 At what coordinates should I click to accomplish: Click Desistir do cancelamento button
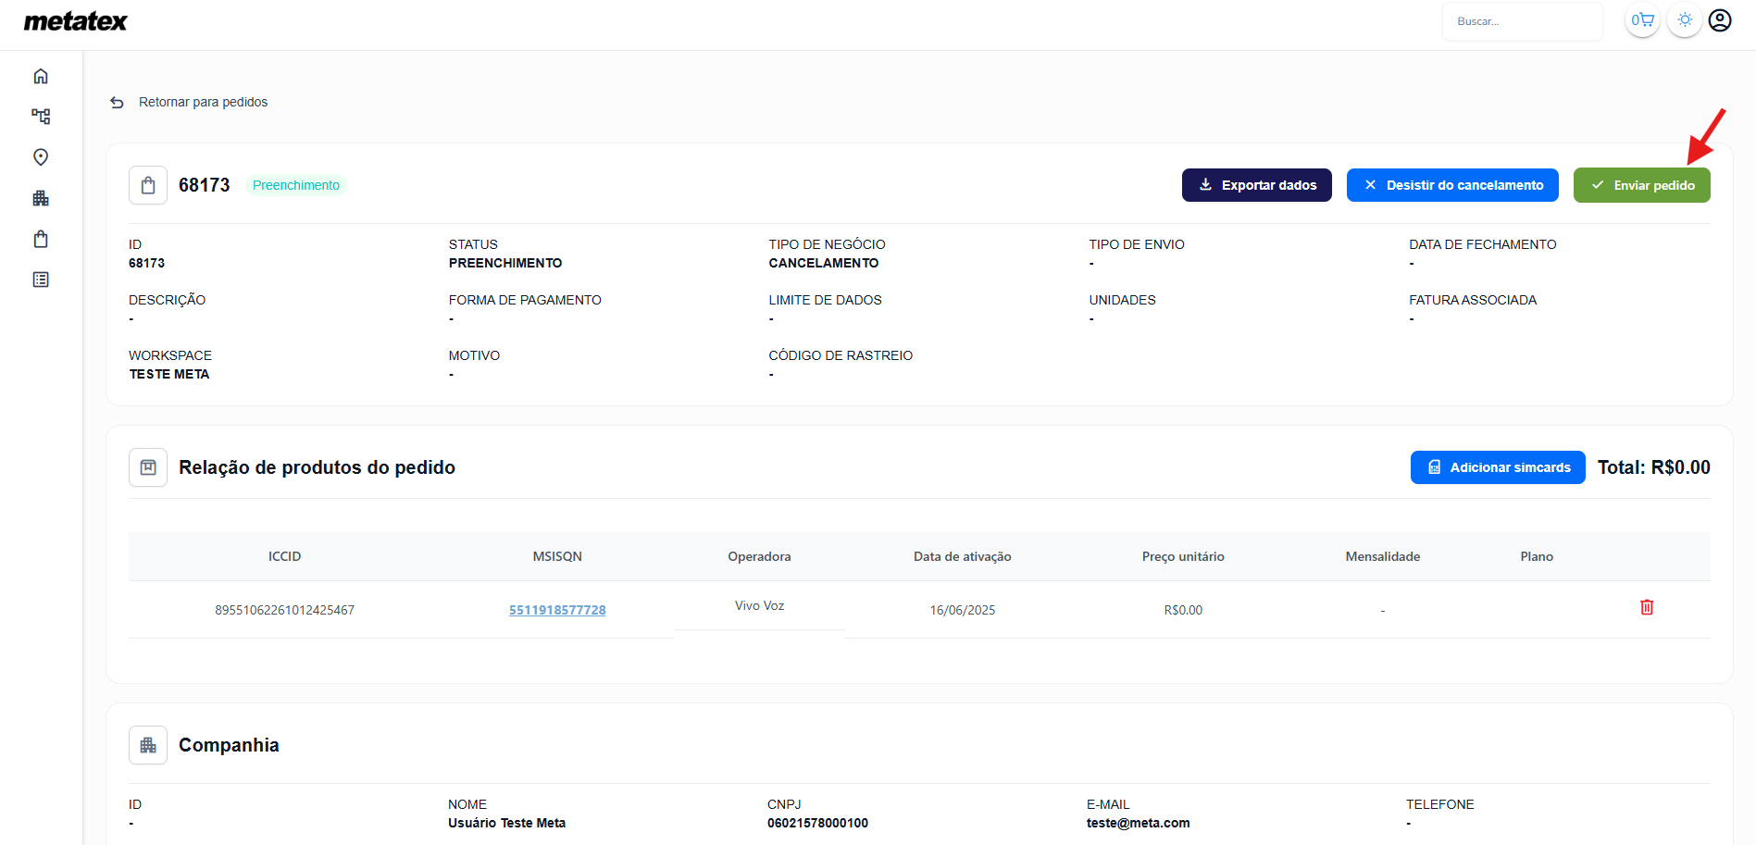1452,185
